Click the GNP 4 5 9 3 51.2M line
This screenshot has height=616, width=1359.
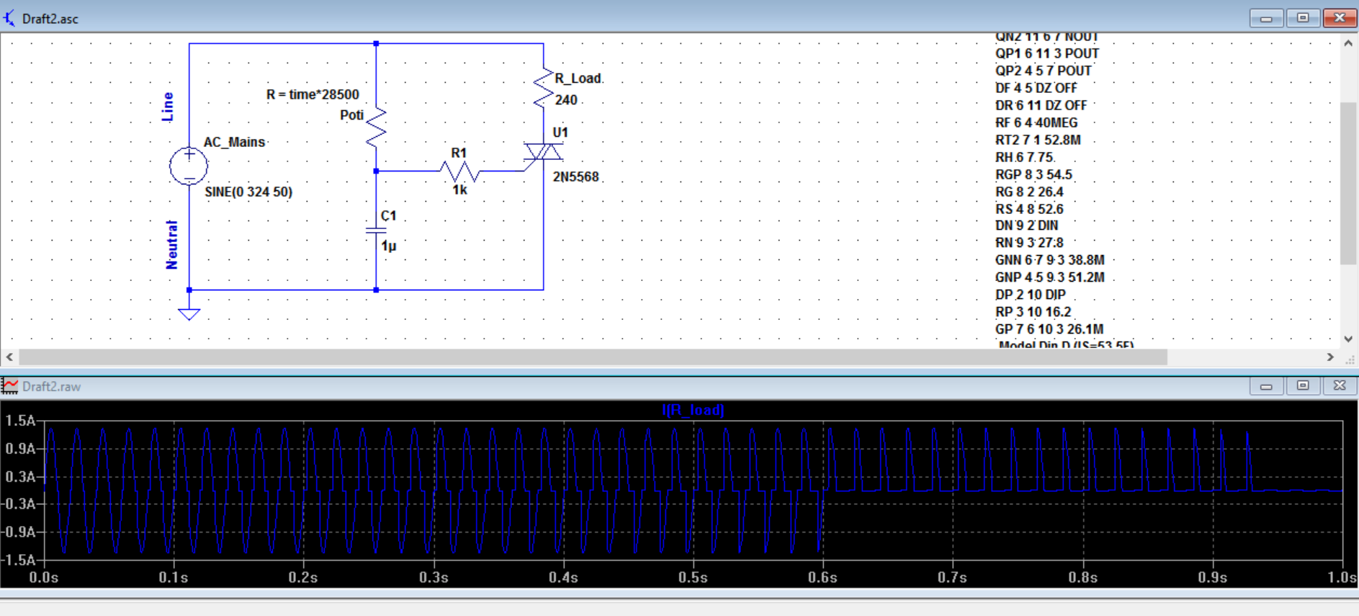coord(1049,277)
